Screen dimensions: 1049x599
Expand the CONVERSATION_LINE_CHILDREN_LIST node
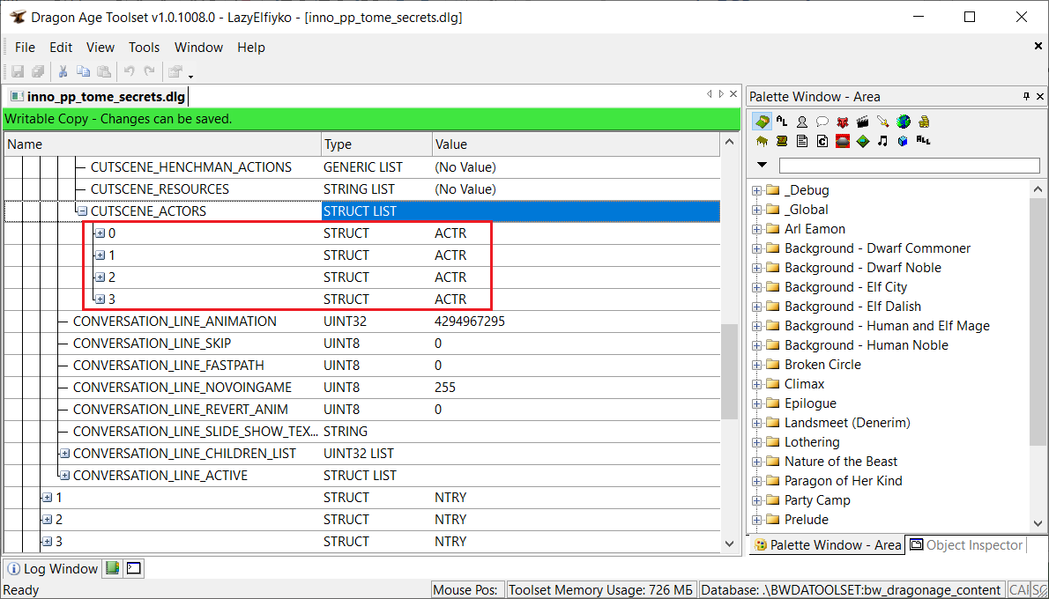click(64, 454)
